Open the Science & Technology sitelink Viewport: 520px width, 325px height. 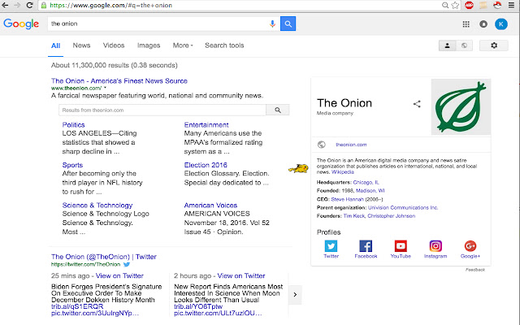[x=97, y=206]
